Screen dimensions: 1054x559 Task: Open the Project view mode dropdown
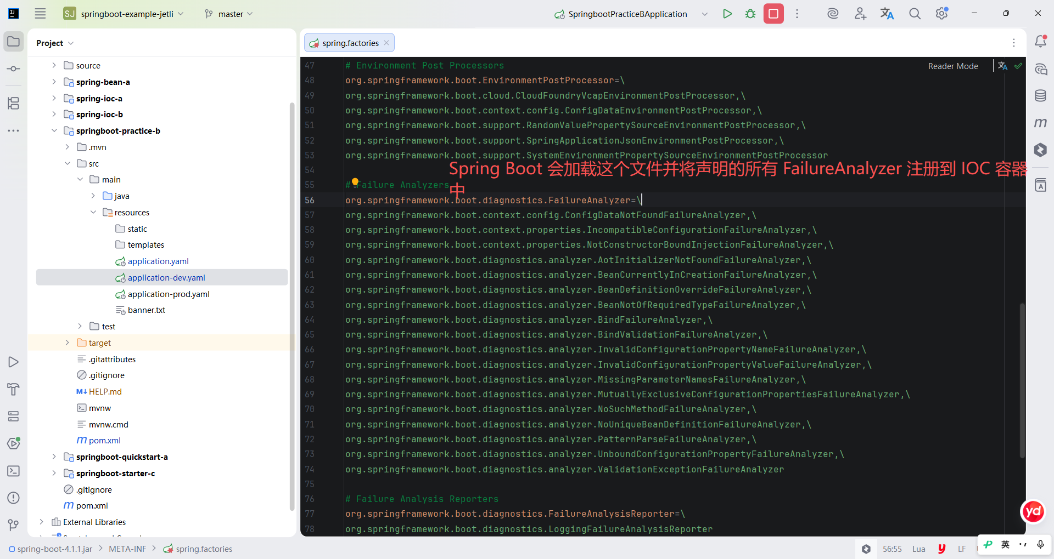tap(55, 43)
